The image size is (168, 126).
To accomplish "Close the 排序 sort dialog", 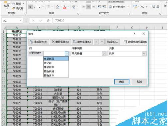I will click(x=143, y=34).
